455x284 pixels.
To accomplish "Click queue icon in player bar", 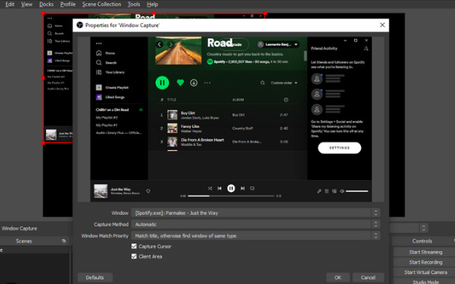I will pyautogui.click(x=327, y=191).
